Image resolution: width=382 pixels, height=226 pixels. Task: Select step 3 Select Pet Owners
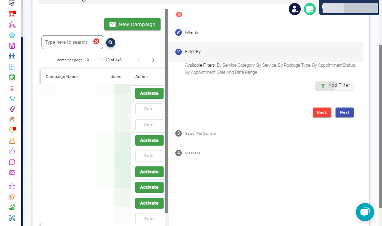tap(196, 133)
